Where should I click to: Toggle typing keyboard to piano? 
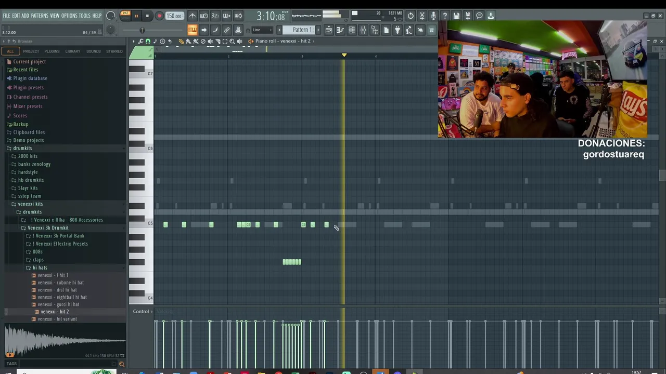[x=193, y=30]
